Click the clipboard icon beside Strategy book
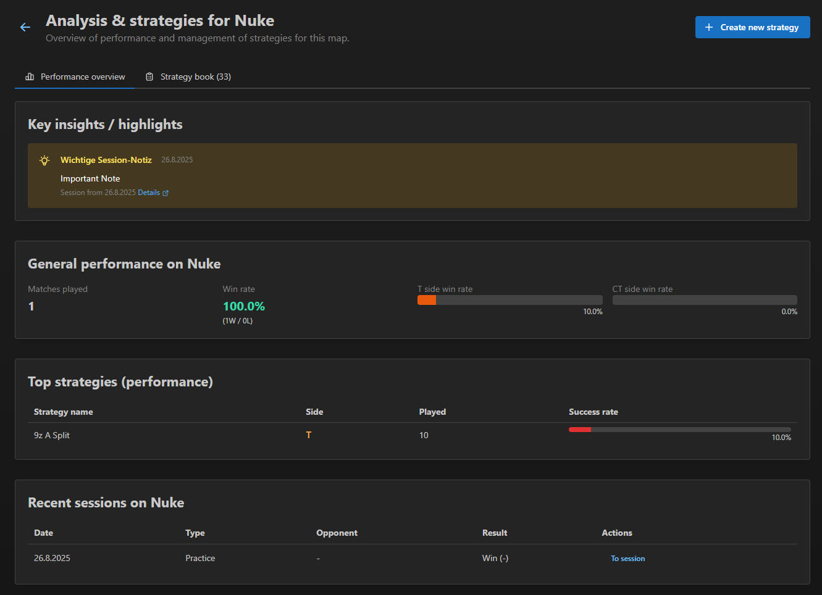The image size is (822, 595). point(149,76)
